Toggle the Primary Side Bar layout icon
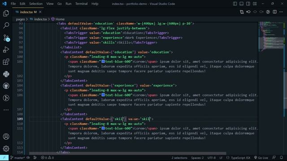The image size is (287, 161). tap(235, 4)
